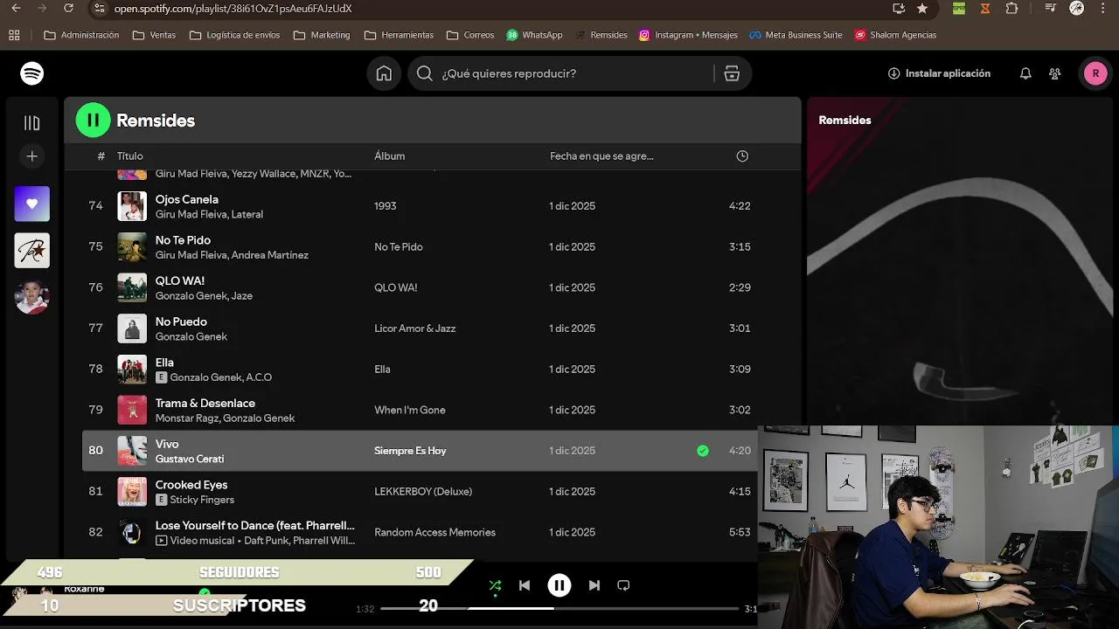Image resolution: width=1119 pixels, height=629 pixels.
Task: Open album Siempre Es Hoy
Action: pos(410,451)
